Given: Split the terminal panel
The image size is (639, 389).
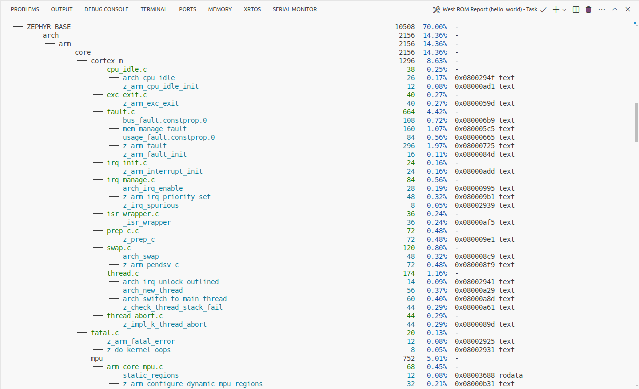Looking at the screenshot, I should coord(576,9).
